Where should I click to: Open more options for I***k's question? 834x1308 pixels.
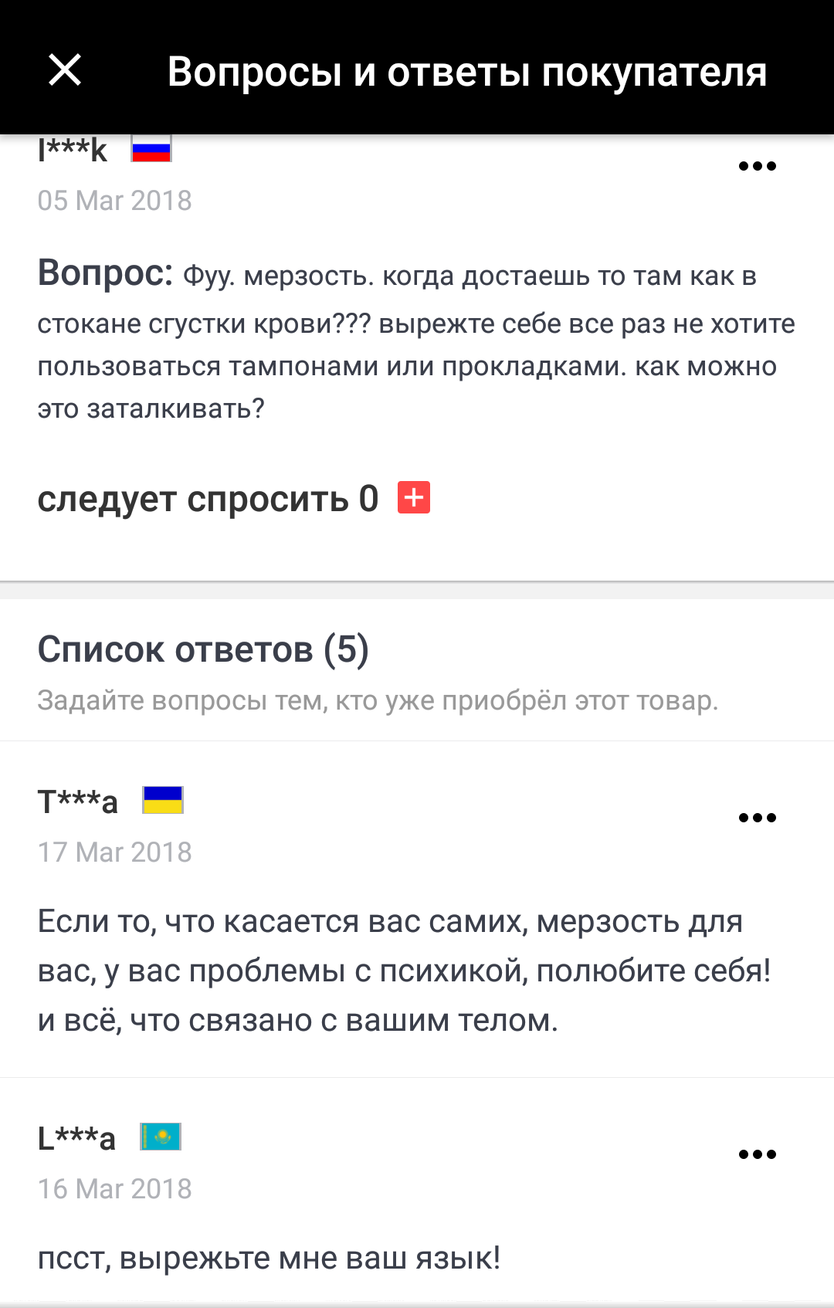(x=757, y=166)
